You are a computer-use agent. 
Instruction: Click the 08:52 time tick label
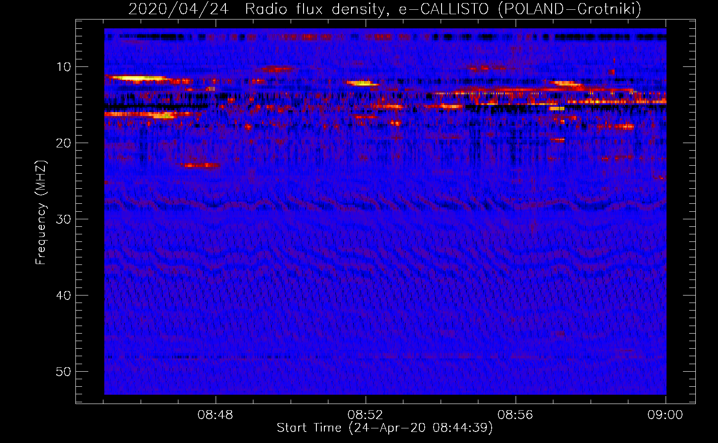(x=366, y=415)
